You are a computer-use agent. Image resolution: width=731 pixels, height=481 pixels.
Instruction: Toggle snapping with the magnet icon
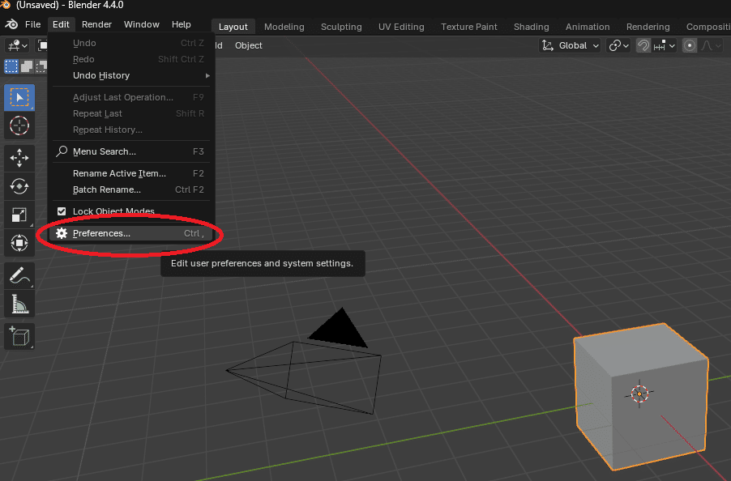[642, 45]
